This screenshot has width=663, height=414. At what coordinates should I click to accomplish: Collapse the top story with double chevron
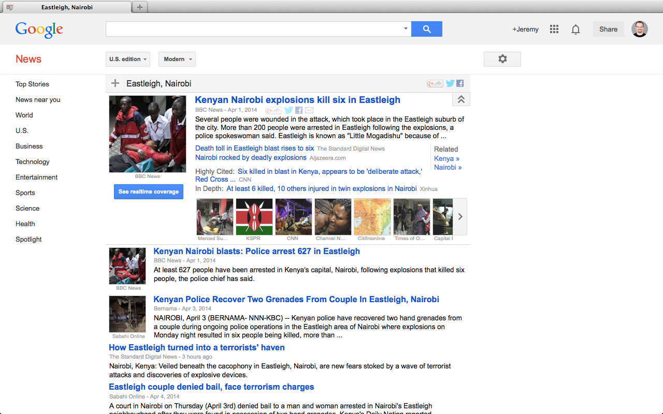click(461, 100)
